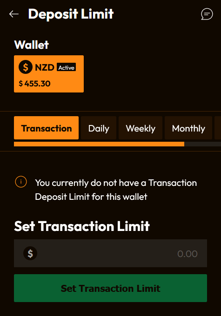Viewport: 221px width, 316px height.
Task: Select the Active badge on NZD wallet
Action: (x=67, y=67)
